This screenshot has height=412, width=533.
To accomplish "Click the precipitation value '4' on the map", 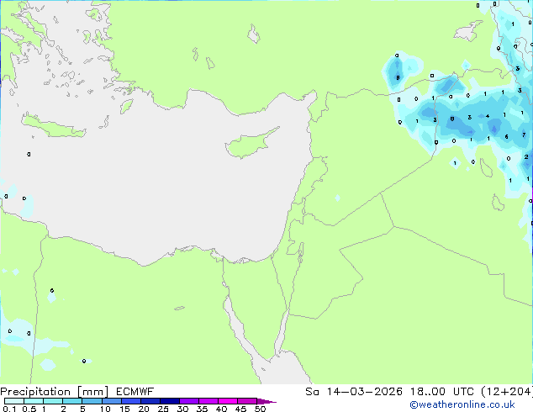I will coord(488,116).
